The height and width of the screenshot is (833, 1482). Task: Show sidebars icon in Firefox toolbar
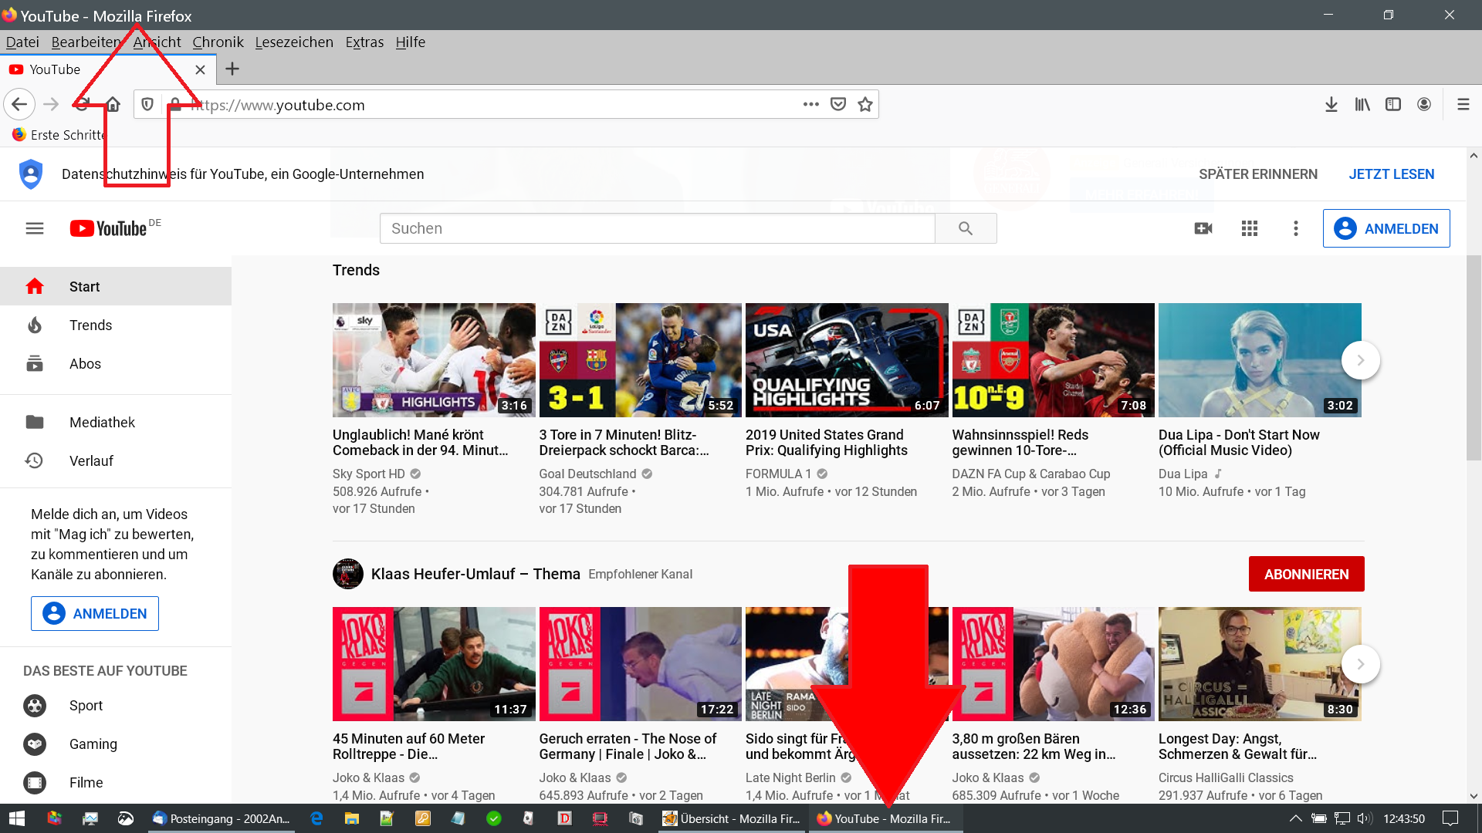tap(1393, 104)
